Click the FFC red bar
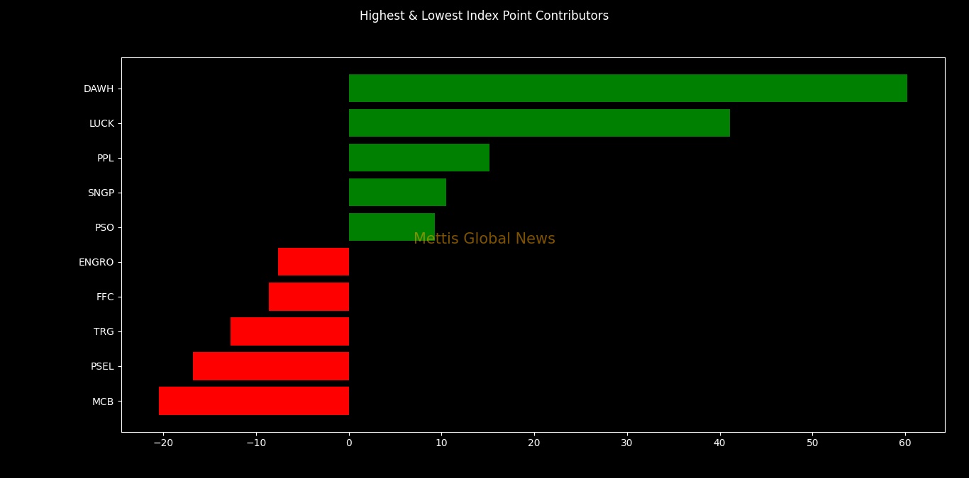The height and width of the screenshot is (478, 969). tap(309, 297)
